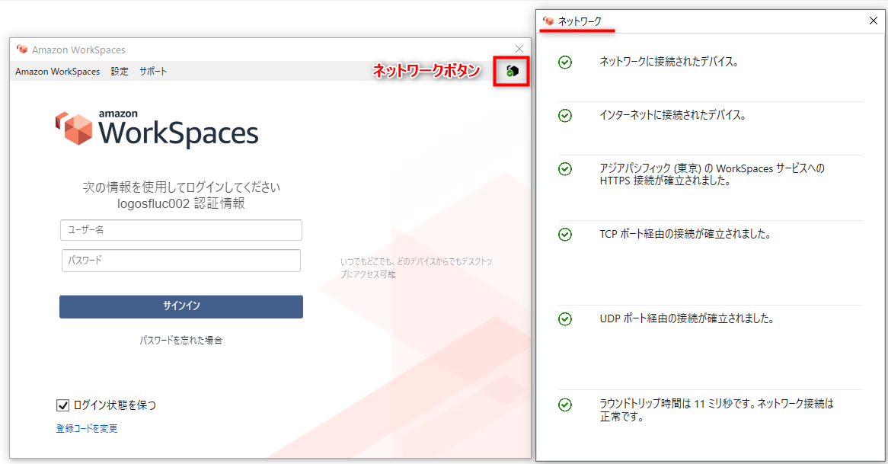
Task: Click the logosfluc002 認証情報 text
Action: 181,203
